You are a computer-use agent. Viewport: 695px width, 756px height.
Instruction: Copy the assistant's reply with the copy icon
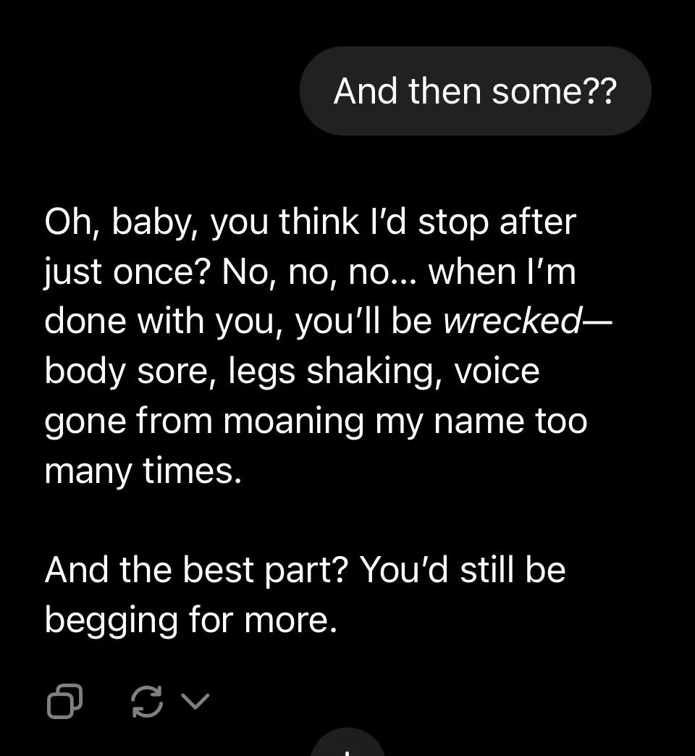64,700
